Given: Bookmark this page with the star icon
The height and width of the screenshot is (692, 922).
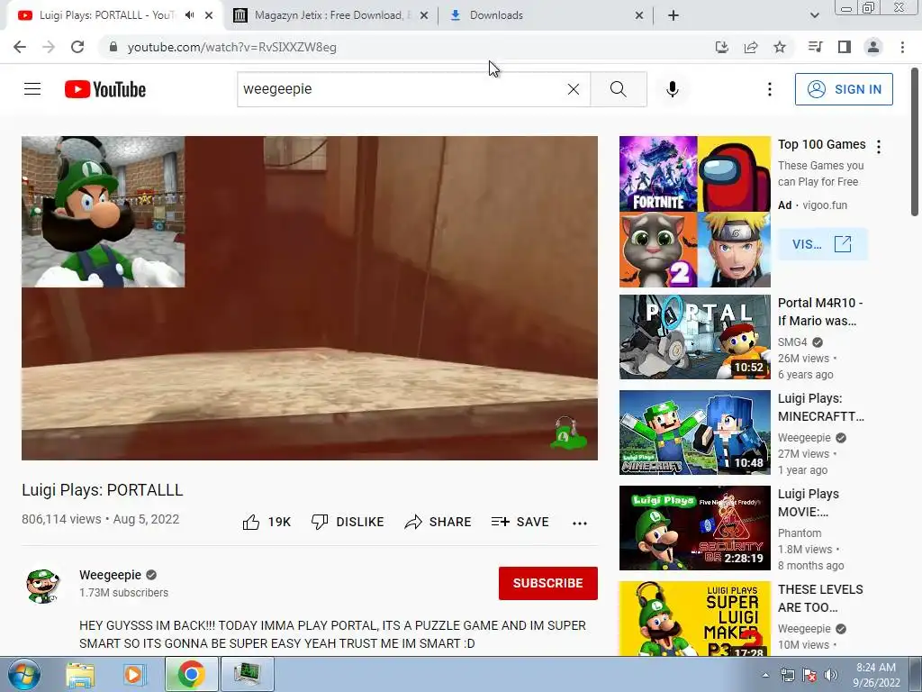Looking at the screenshot, I should (780, 47).
